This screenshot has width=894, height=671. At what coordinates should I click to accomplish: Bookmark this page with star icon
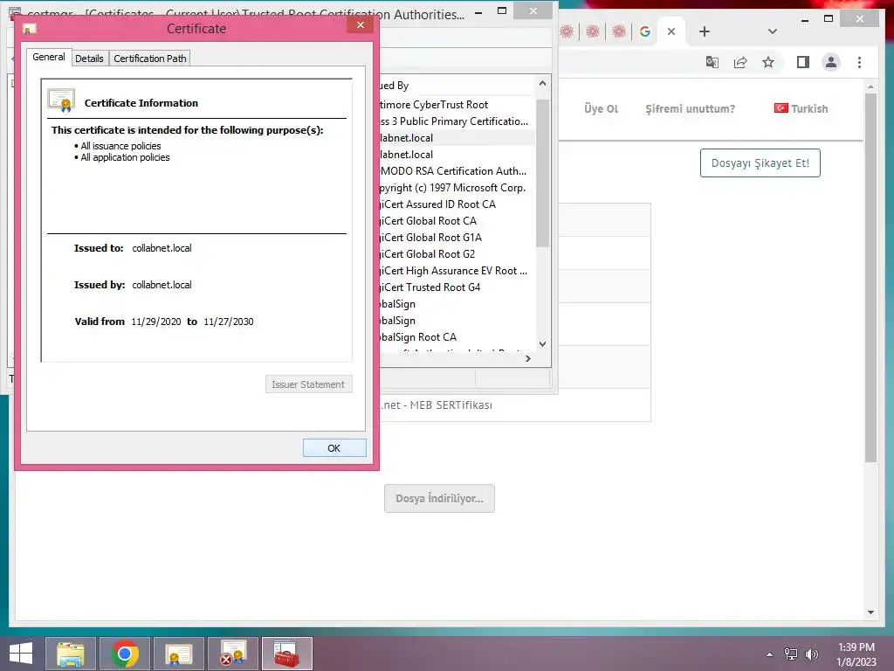[768, 62]
